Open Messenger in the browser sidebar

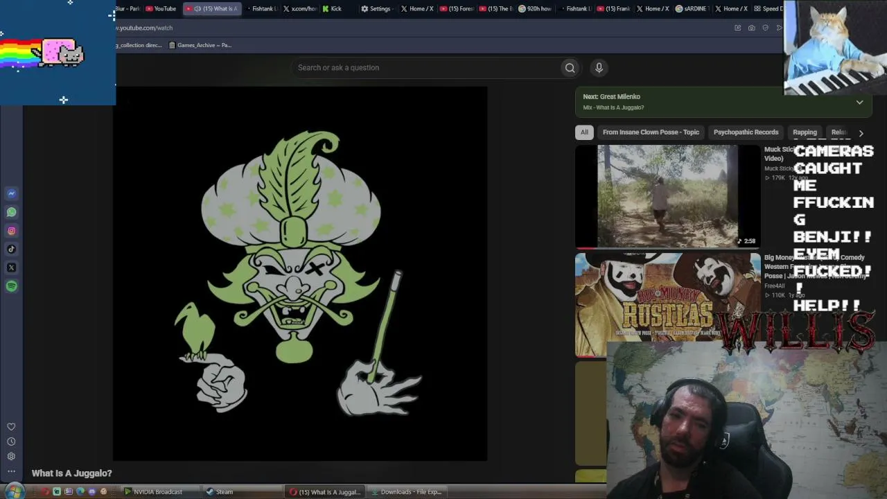pyautogui.click(x=11, y=193)
